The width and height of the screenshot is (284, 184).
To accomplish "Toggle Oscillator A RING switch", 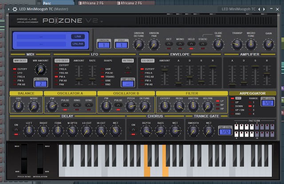I will [77, 105].
